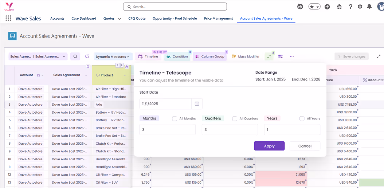The height and width of the screenshot is (188, 384).
Task: Open the Dynamic Measures dropdown
Action: coord(113,57)
